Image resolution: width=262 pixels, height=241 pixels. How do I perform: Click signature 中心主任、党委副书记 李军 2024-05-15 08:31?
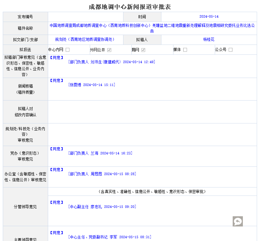tap(110, 237)
